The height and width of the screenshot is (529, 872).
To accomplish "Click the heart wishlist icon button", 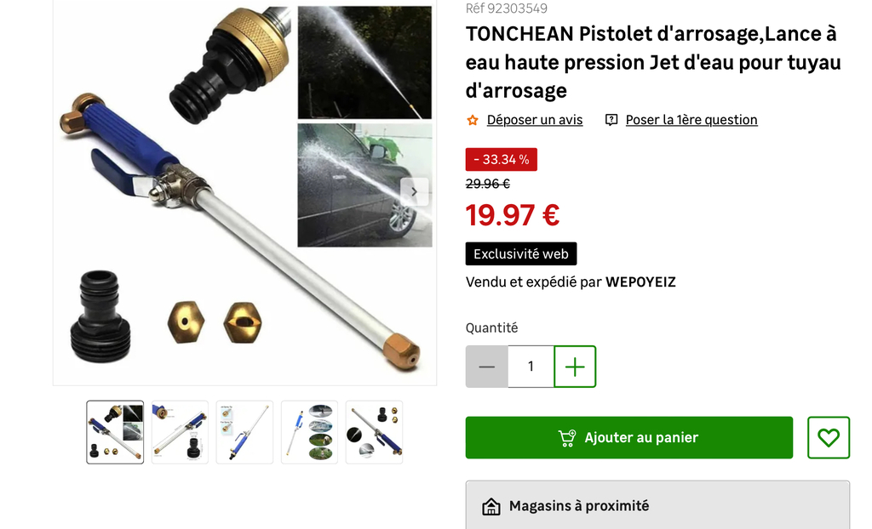I will (x=828, y=438).
